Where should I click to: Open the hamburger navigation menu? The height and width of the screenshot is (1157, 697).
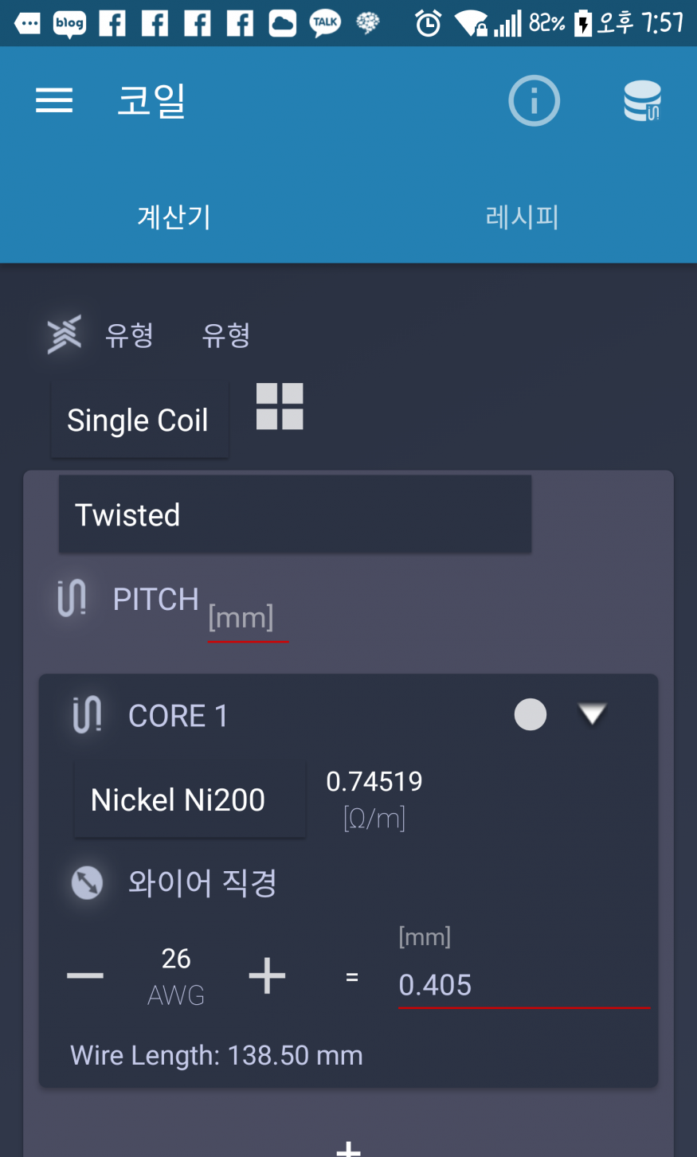pyautogui.click(x=54, y=101)
